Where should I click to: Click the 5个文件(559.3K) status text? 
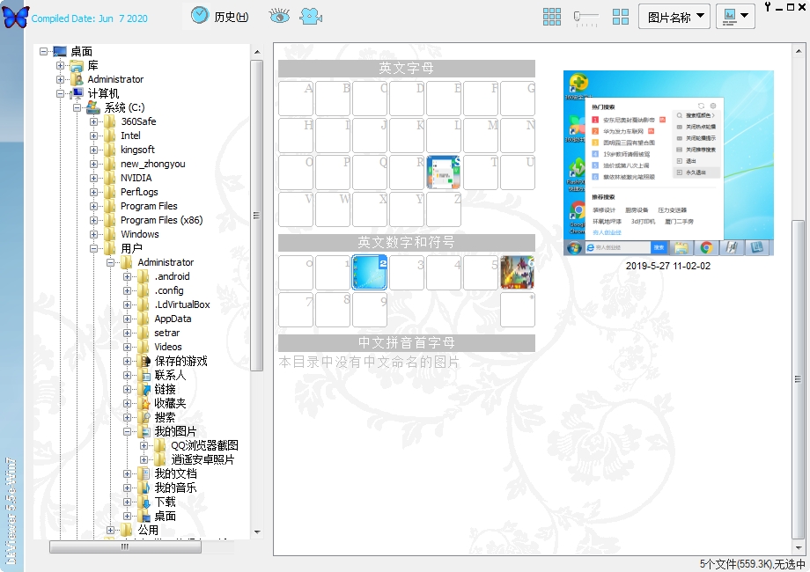pyautogui.click(x=736, y=564)
